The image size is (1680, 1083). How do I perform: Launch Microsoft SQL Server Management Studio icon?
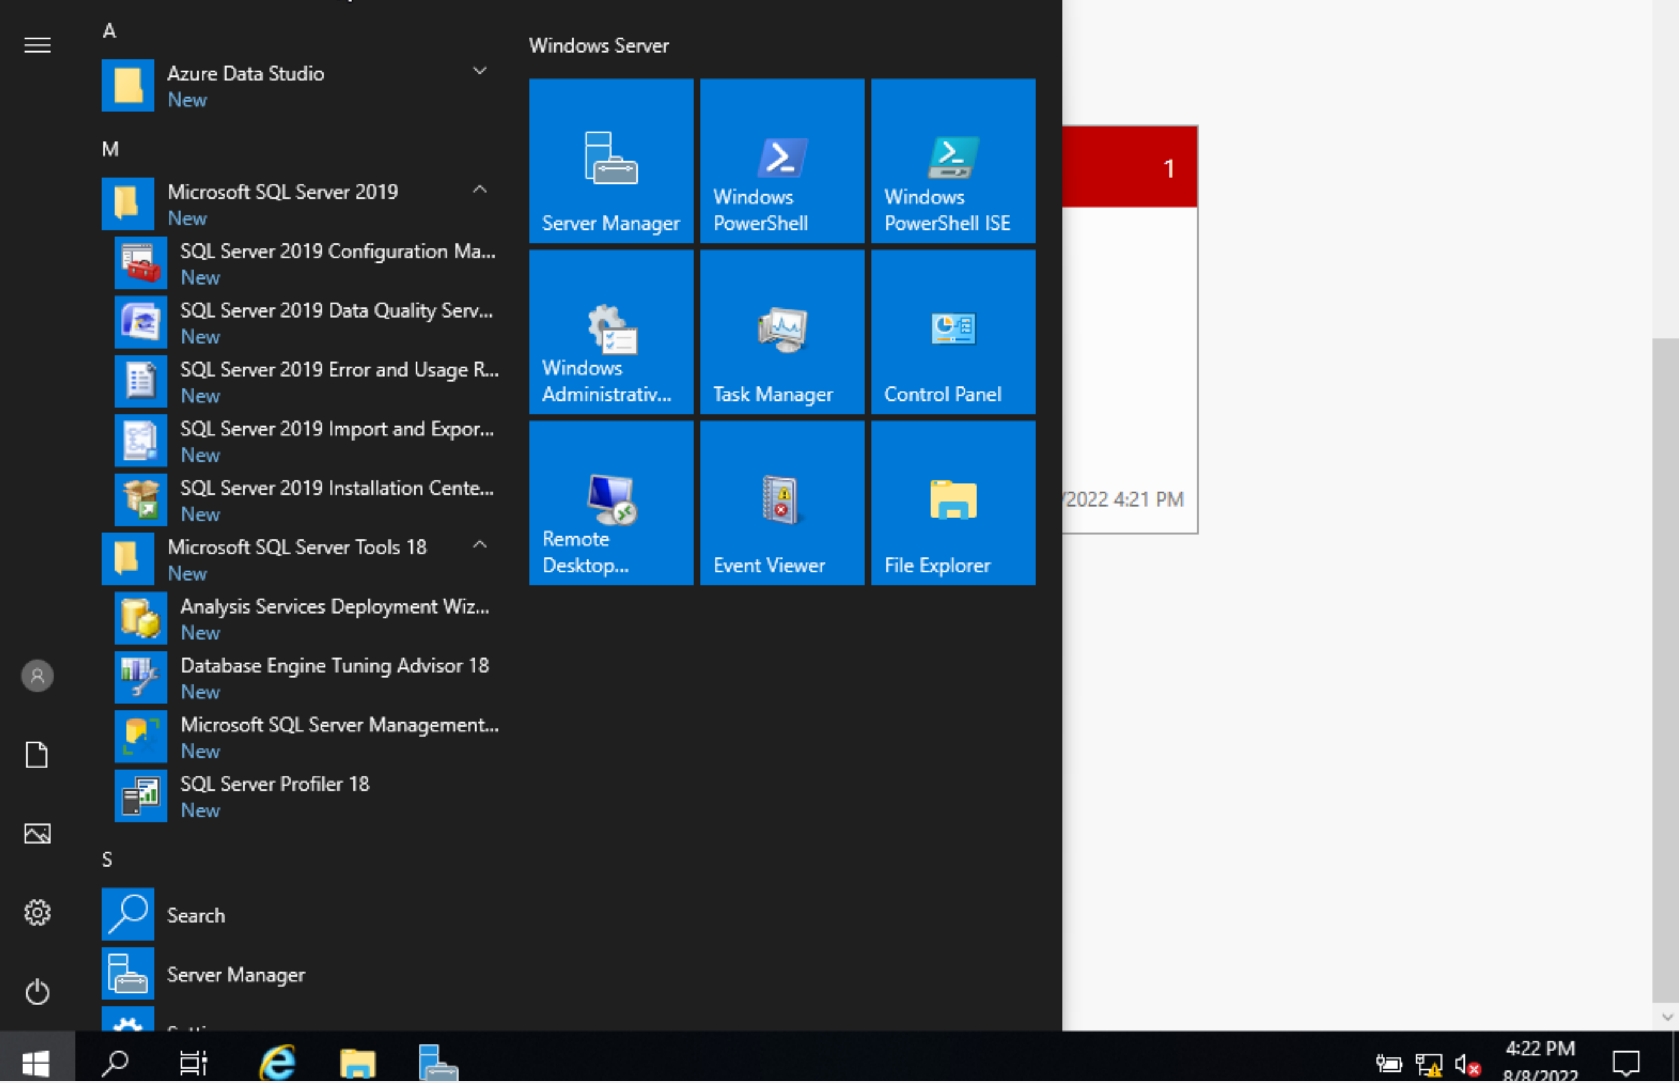click(141, 736)
